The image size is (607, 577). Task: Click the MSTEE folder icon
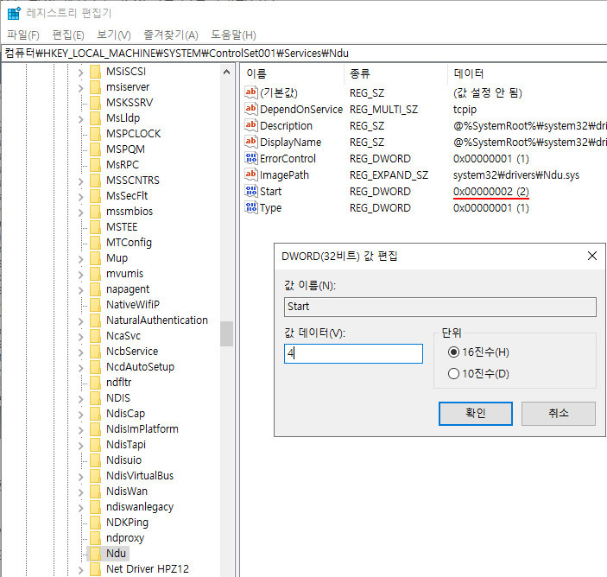tap(95, 227)
